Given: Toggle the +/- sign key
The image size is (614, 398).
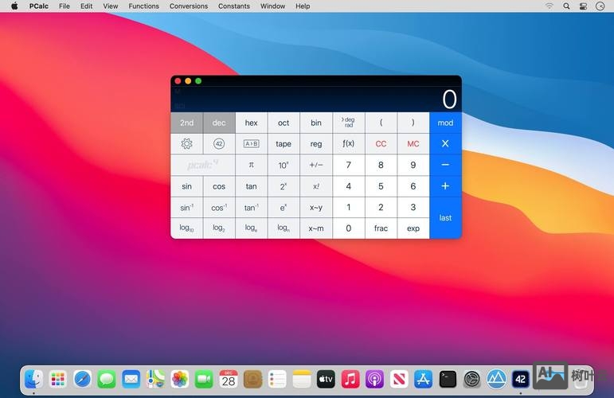Looking at the screenshot, I should tap(316, 165).
